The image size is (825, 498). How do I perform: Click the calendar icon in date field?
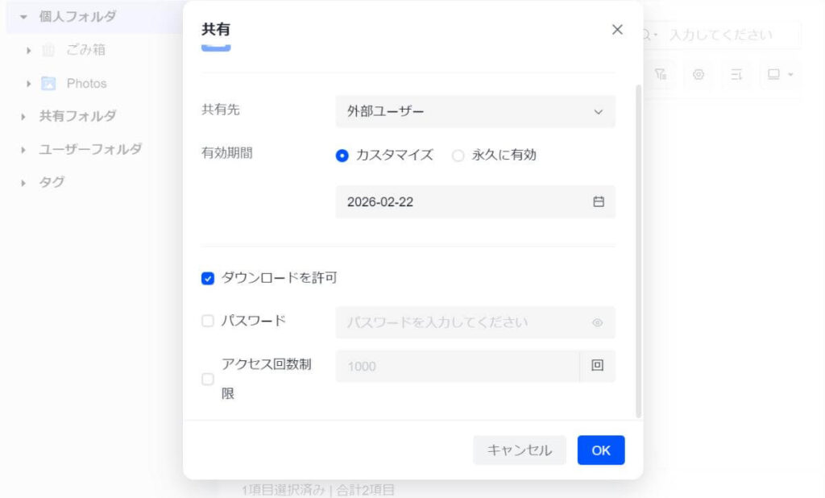click(599, 202)
